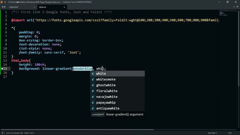Click 'linear-gradient() argument' description text
240x135 pixels.
(125, 114)
